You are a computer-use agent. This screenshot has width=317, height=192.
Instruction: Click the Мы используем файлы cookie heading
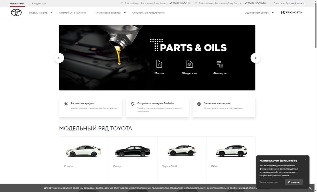(x=278, y=161)
